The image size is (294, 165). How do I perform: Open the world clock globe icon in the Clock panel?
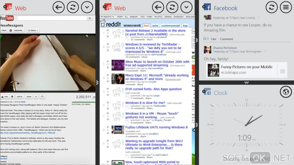click(286, 92)
